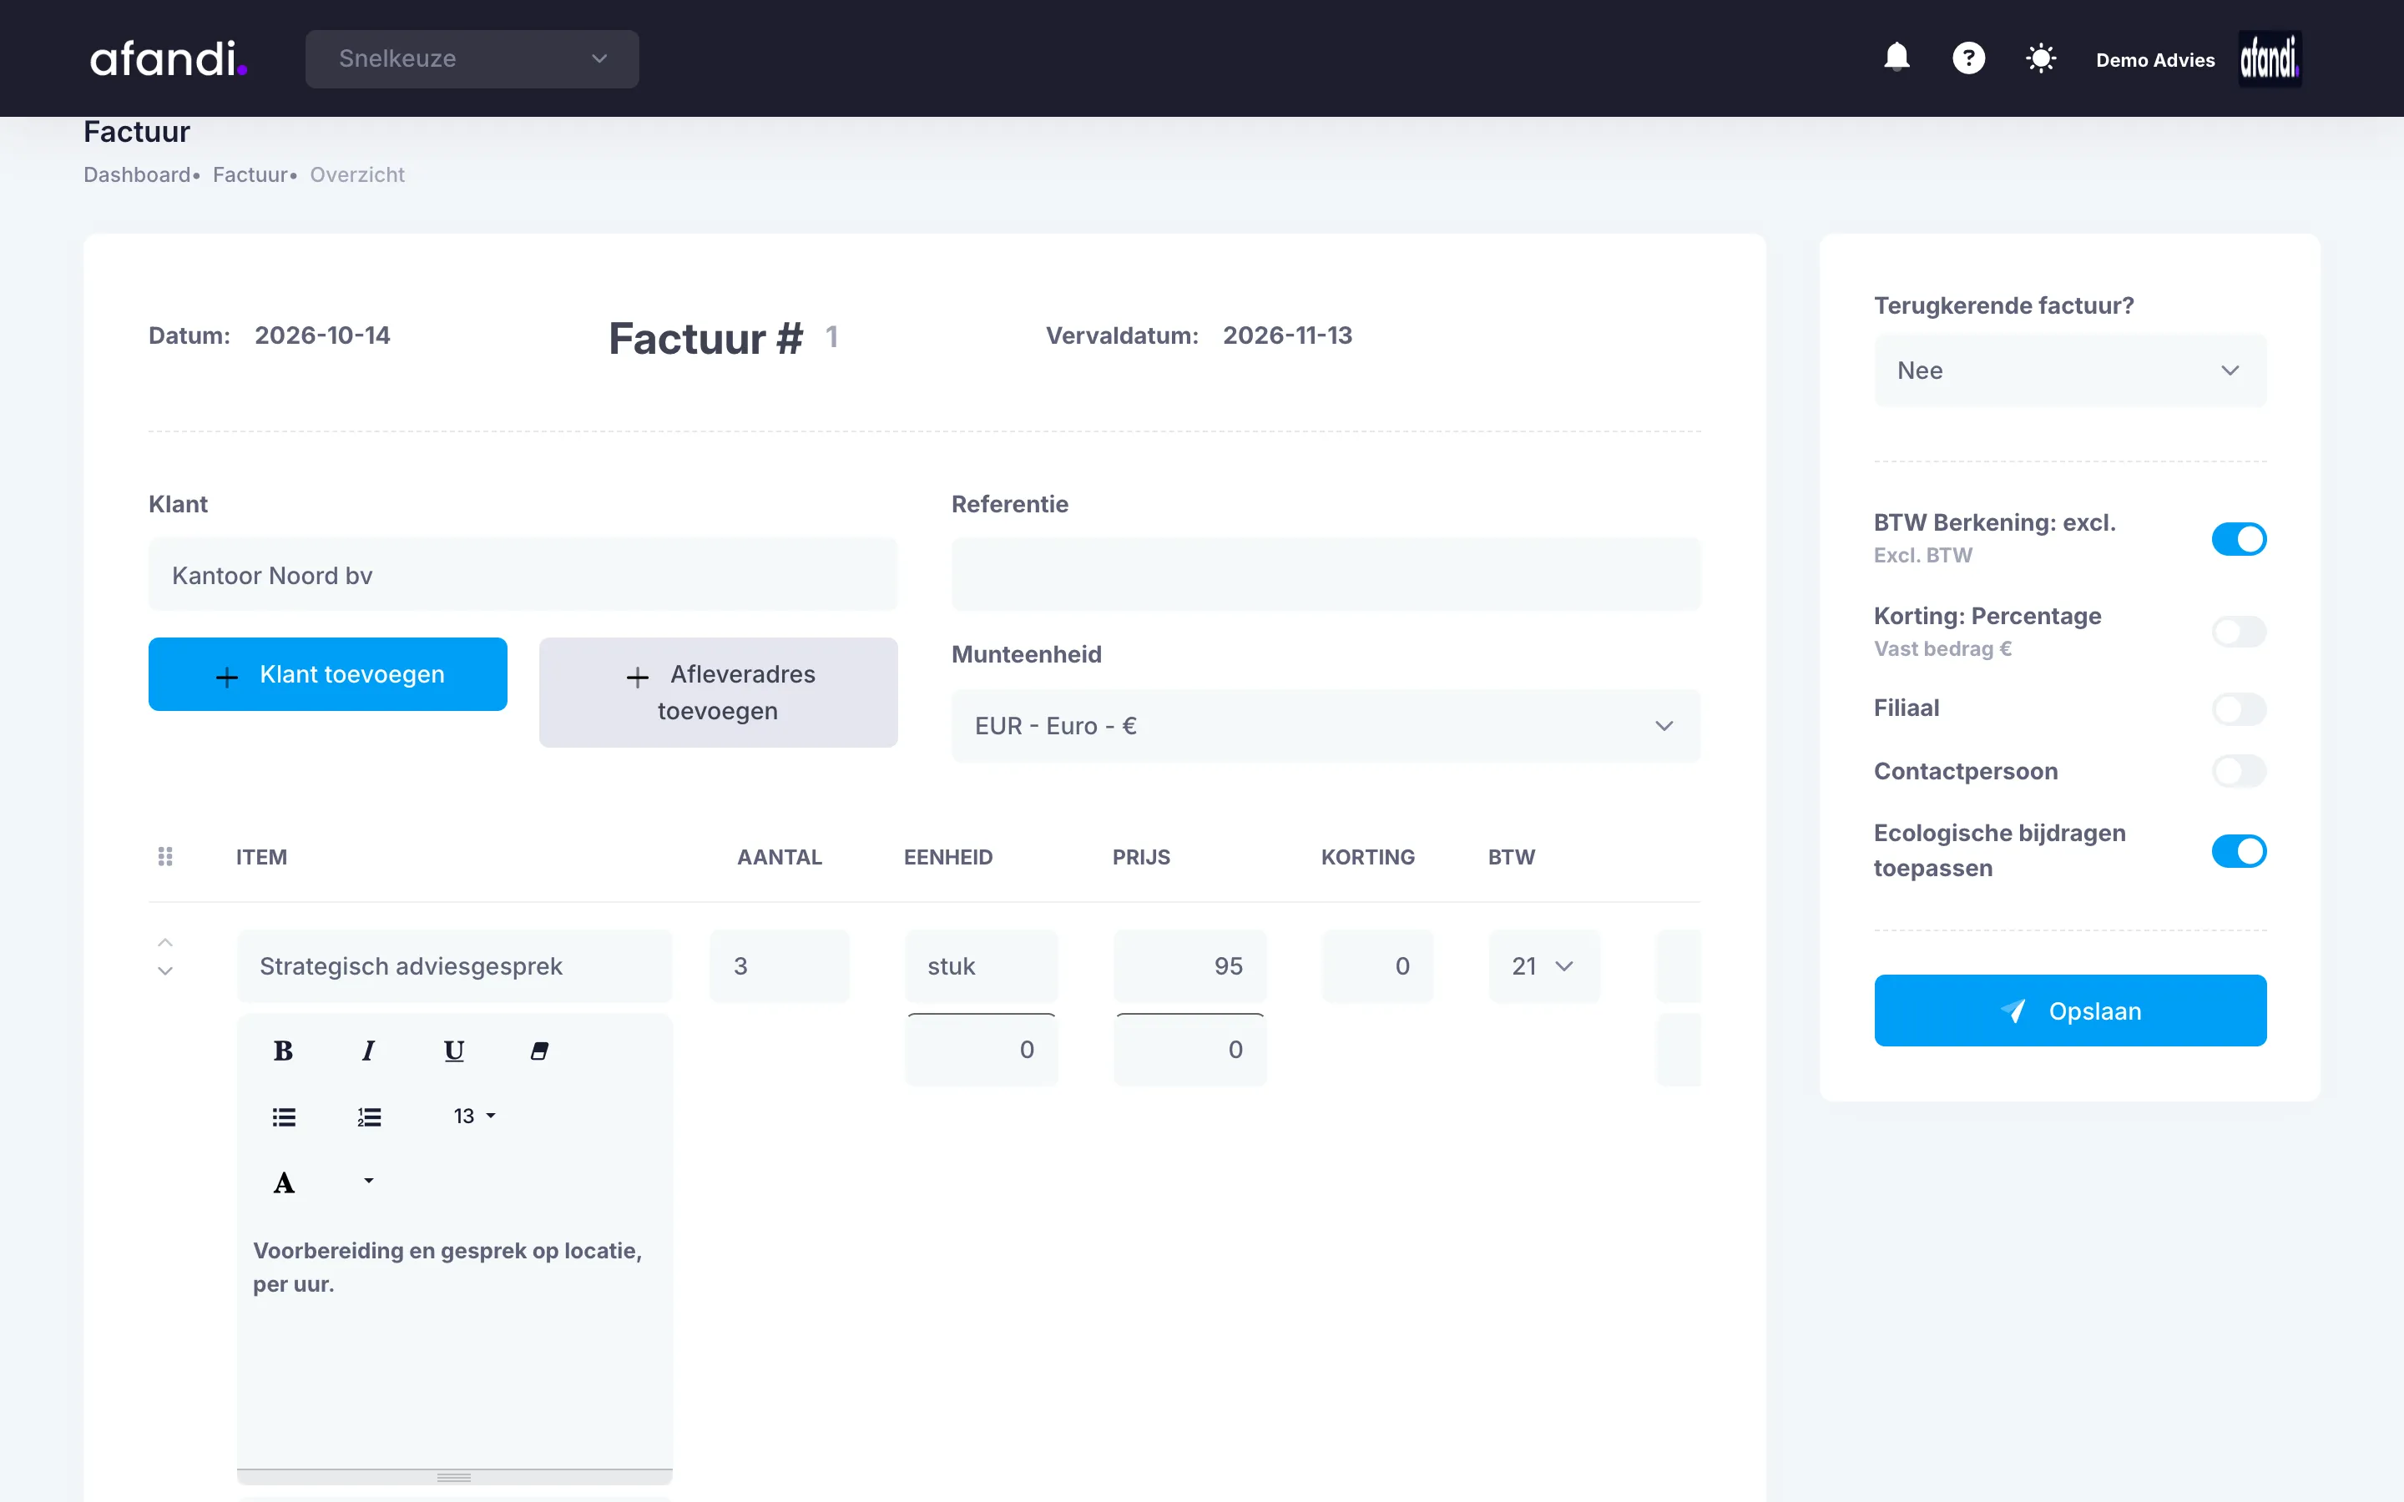The image size is (2404, 1502).
Task: Go to Dashboard in the breadcrumb
Action: point(137,175)
